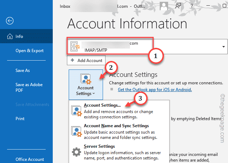Choose Account Settings... menu entry
The image size is (228, 163).
pos(119,111)
